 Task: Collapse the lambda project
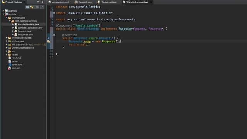(3, 14)
